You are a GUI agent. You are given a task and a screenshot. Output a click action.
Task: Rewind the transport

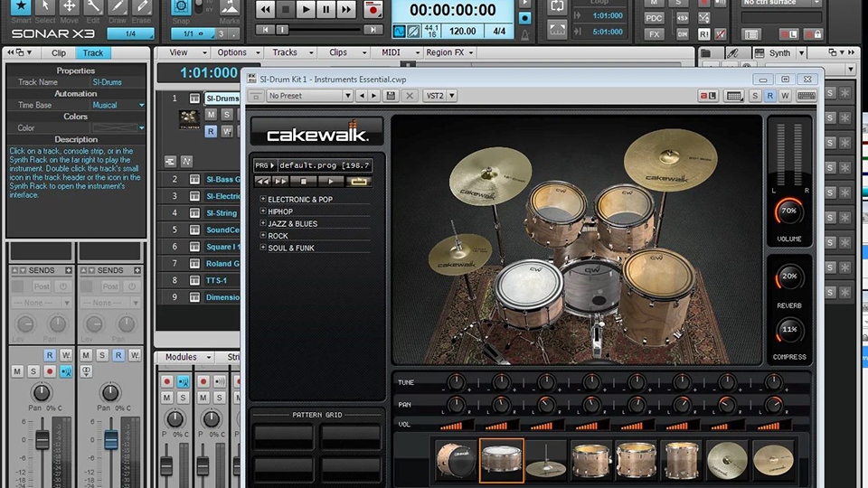[266, 9]
